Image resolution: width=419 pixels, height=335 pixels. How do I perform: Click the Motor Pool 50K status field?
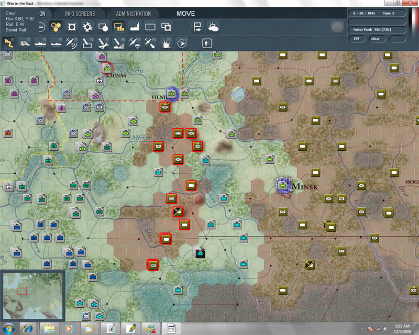pos(377,30)
